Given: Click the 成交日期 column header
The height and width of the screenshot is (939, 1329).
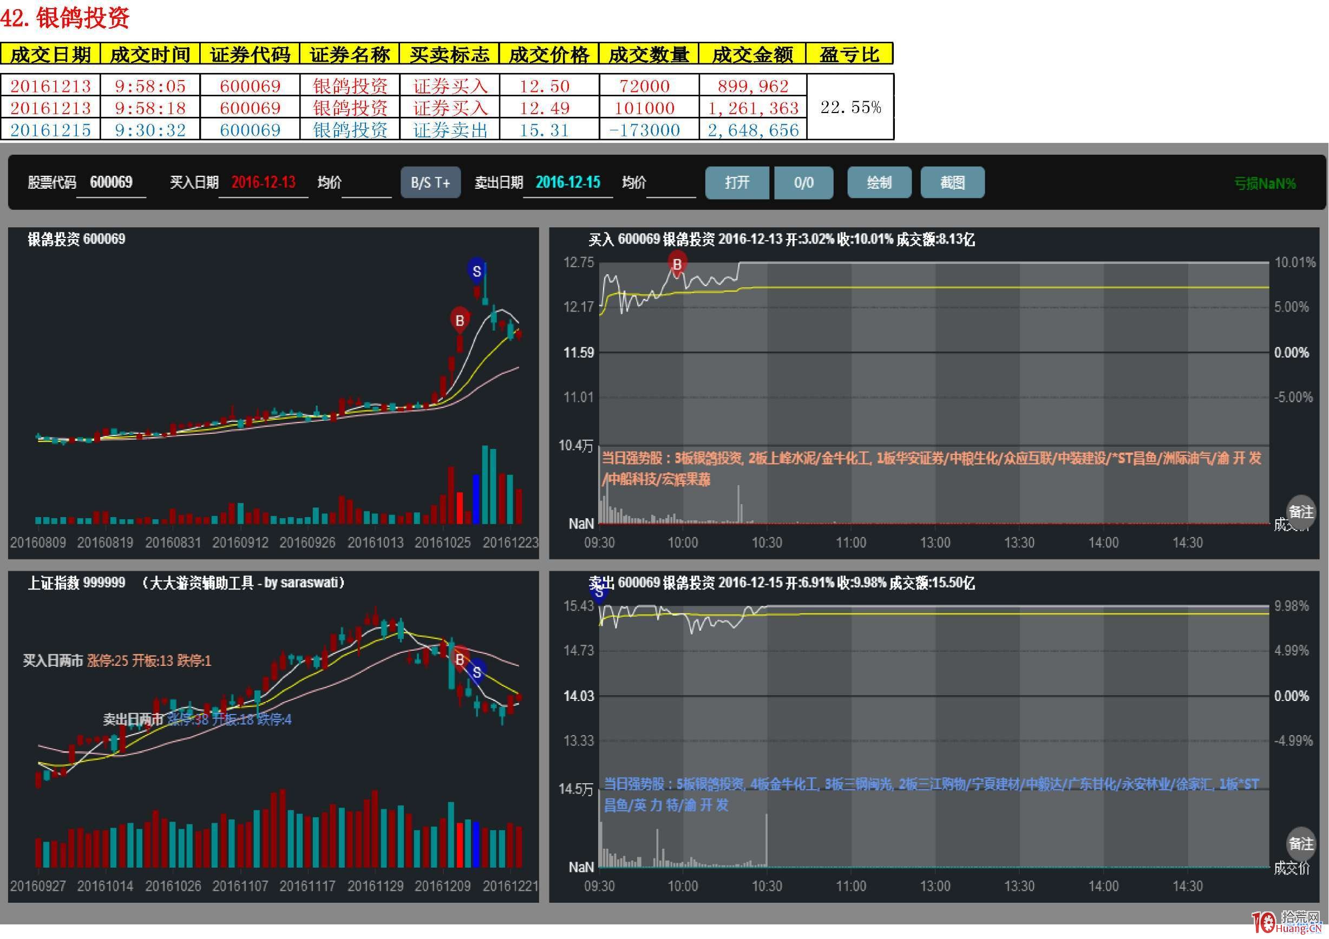Looking at the screenshot, I should click(50, 54).
